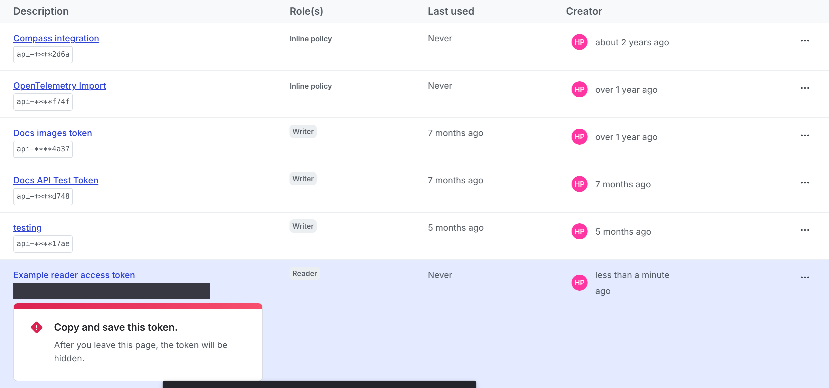Select the Reader role badge
Screen dimensions: 829x388
304,273
